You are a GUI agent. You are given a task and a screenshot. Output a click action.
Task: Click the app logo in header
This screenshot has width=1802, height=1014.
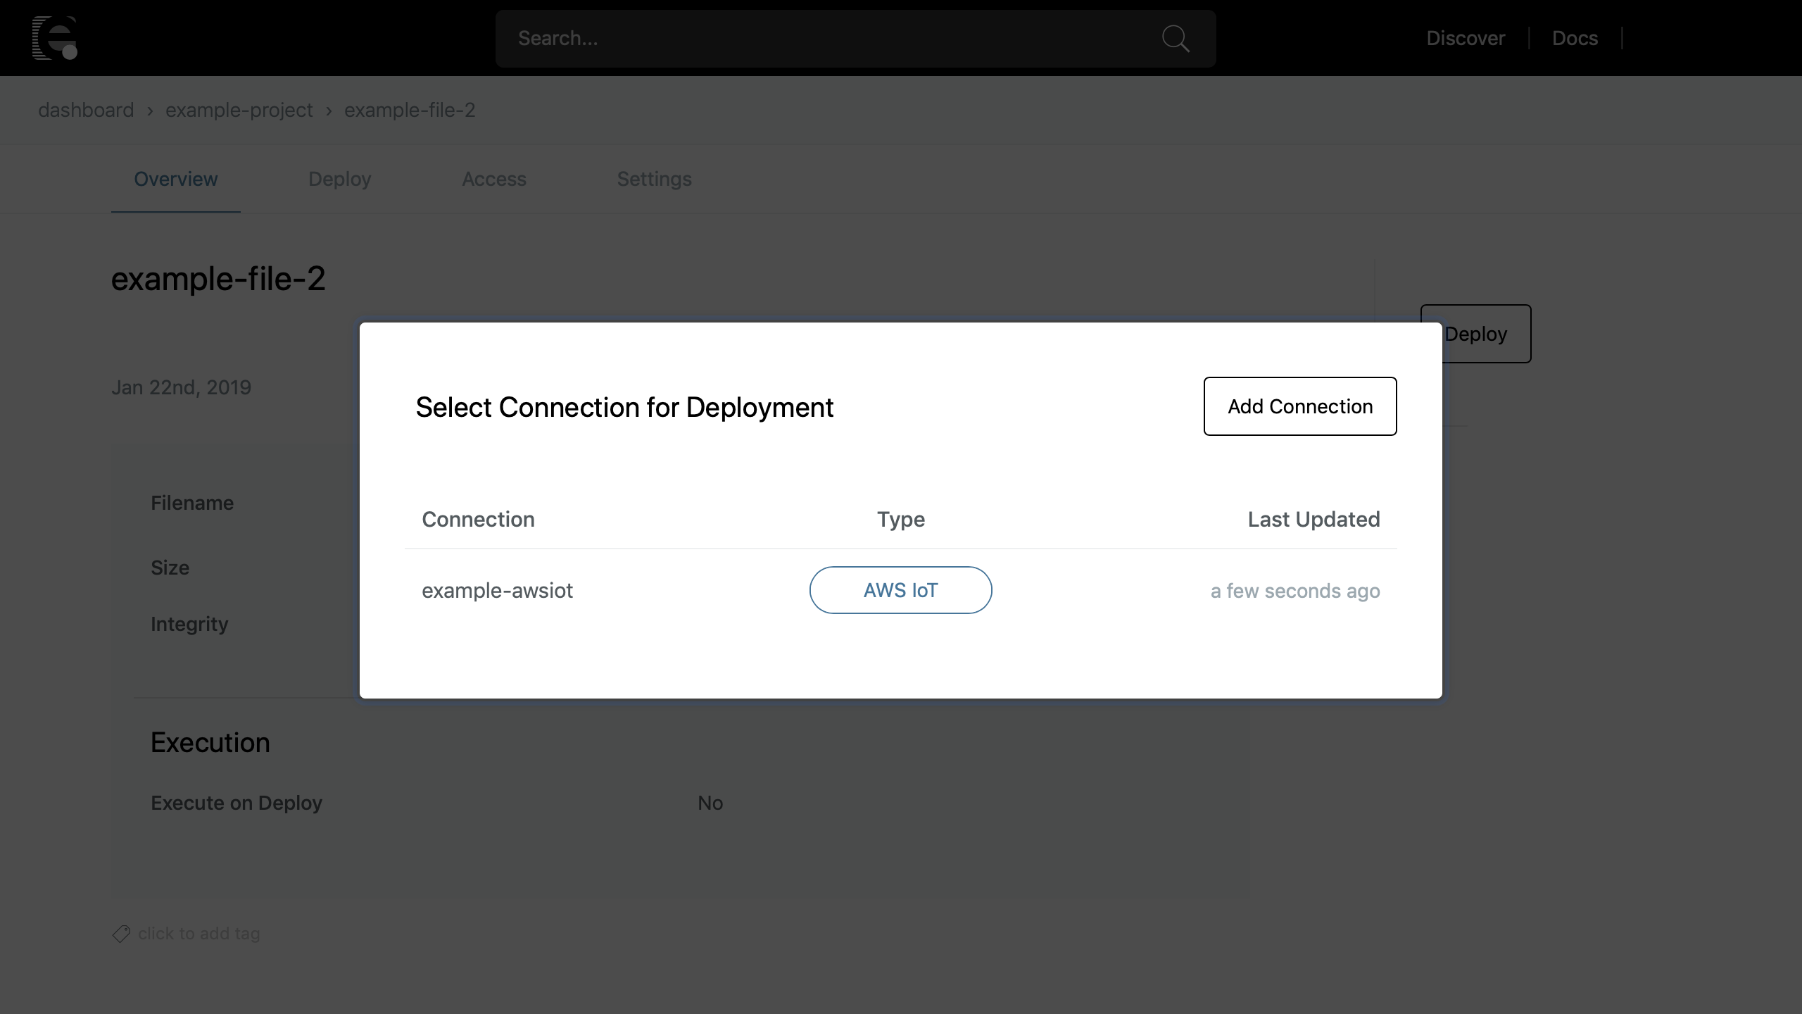(x=54, y=38)
